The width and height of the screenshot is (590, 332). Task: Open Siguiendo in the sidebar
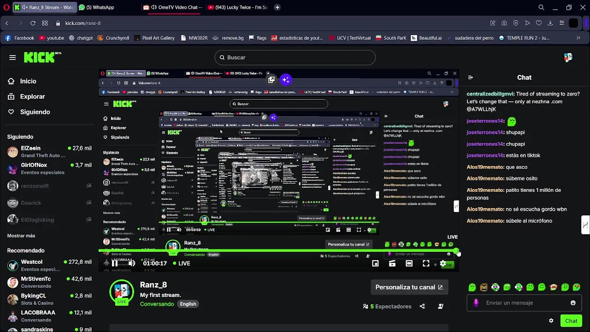pyautogui.click(x=35, y=112)
